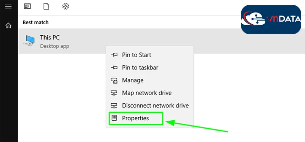Open the hamburger menu in the sidebar

click(x=8, y=6)
